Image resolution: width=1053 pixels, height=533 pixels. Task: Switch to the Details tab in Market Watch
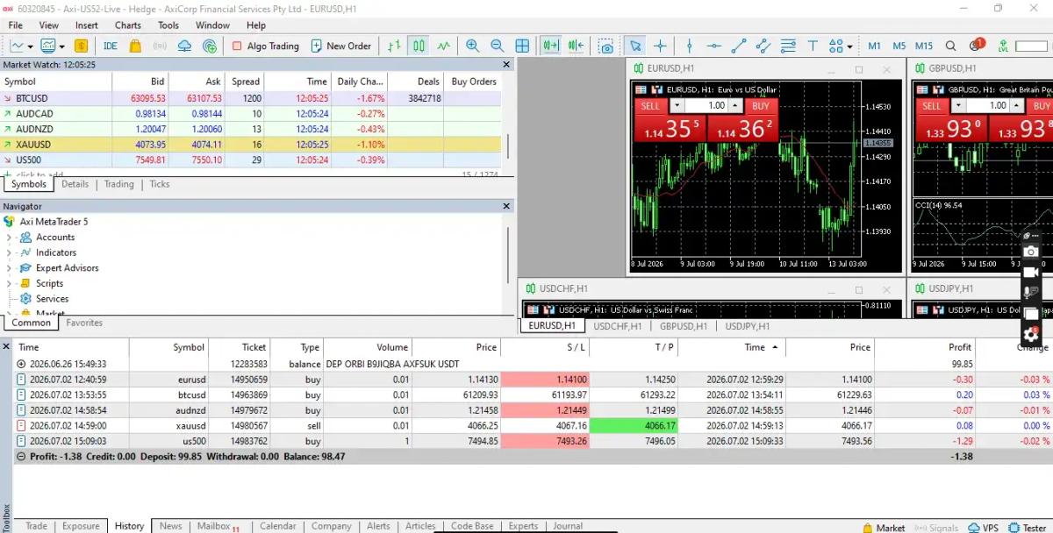point(75,184)
